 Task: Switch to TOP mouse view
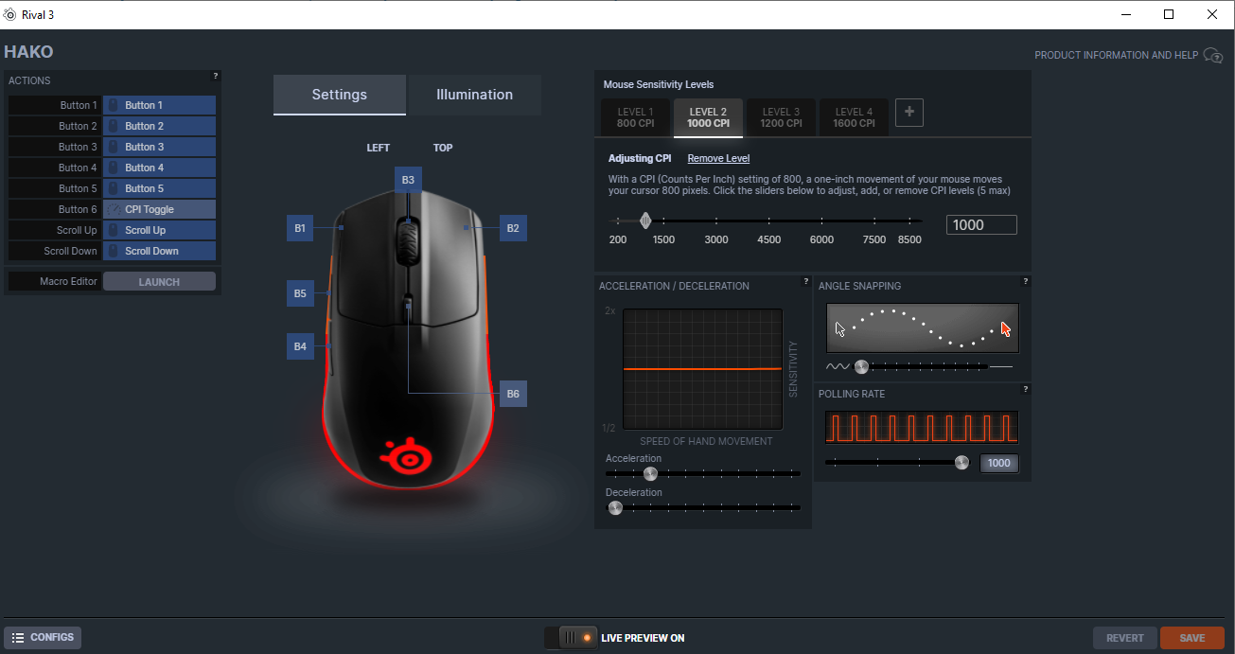point(443,148)
